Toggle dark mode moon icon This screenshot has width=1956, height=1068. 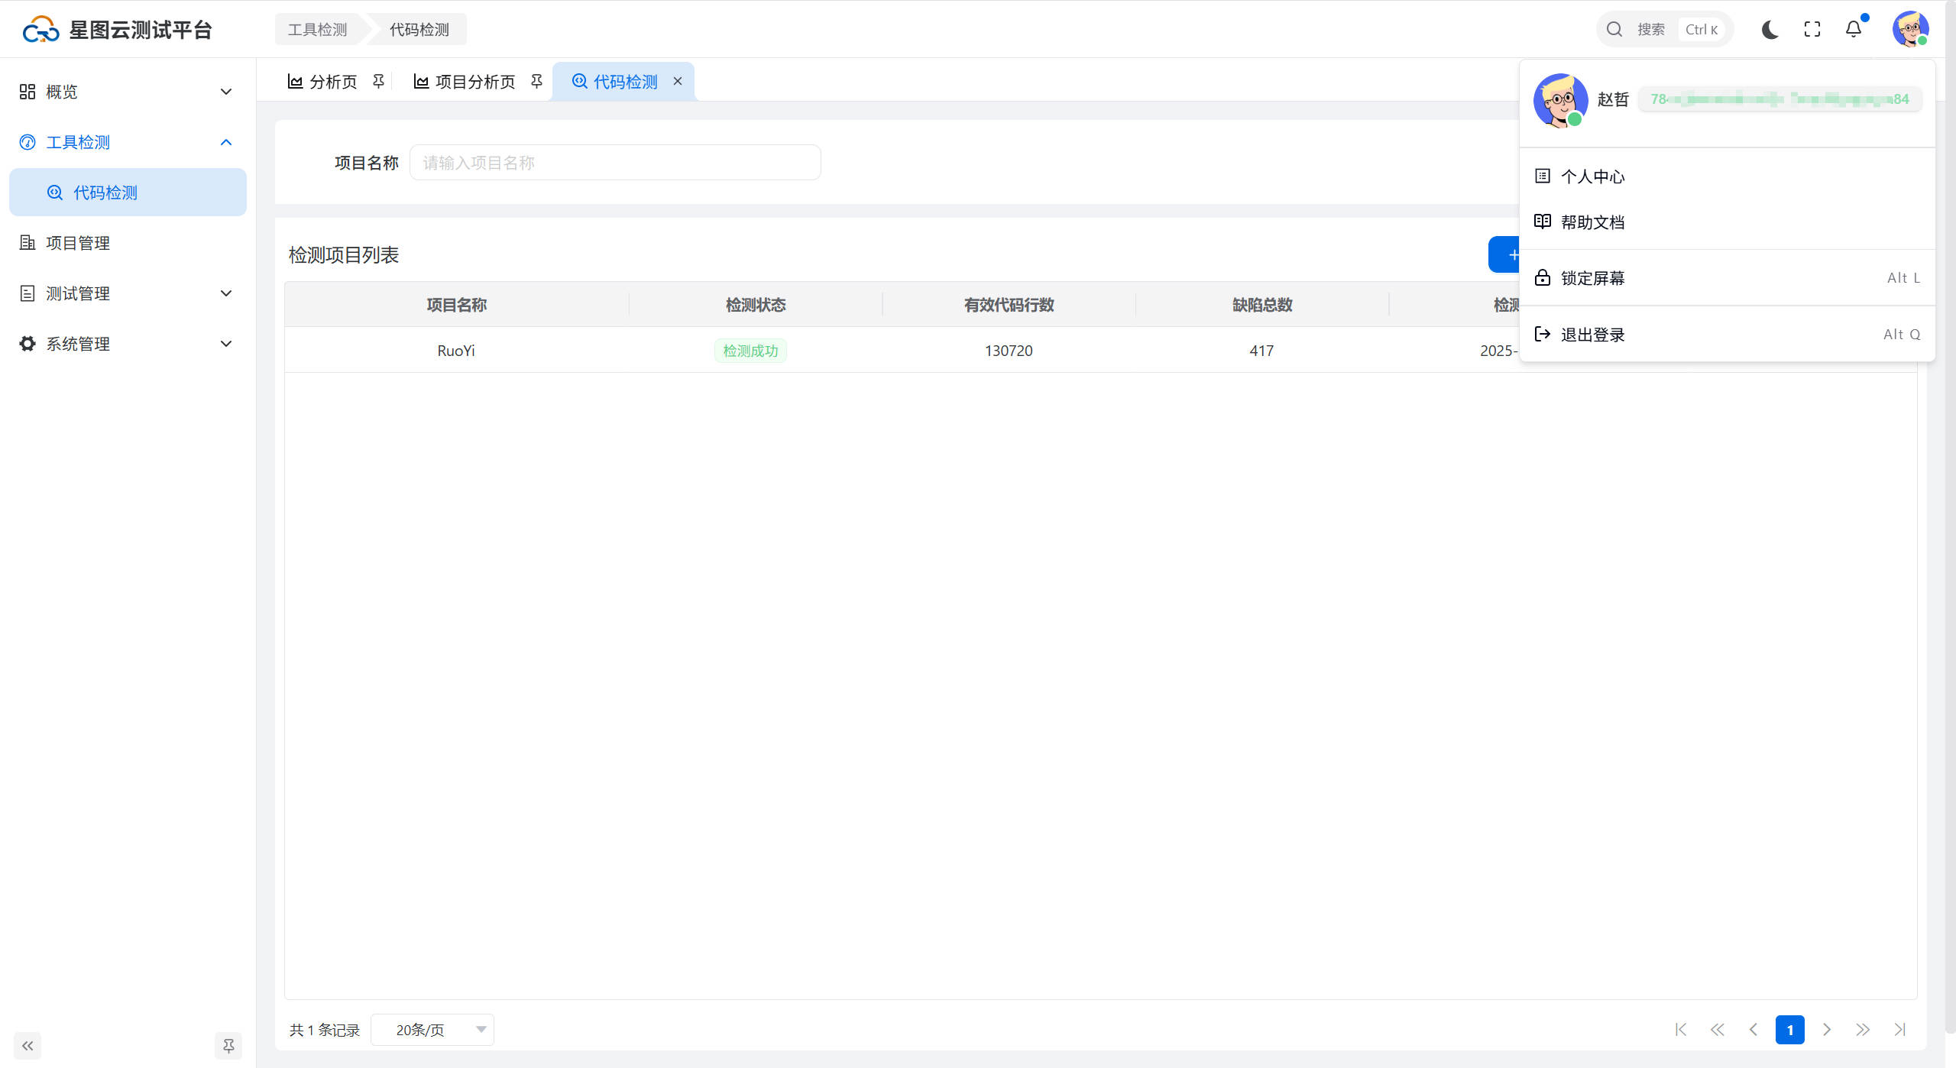click(x=1770, y=30)
